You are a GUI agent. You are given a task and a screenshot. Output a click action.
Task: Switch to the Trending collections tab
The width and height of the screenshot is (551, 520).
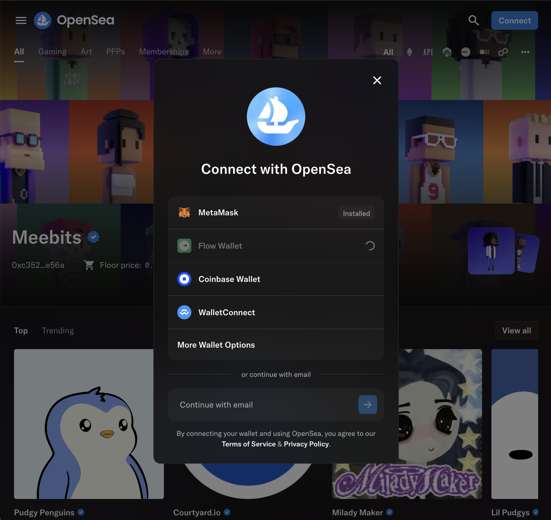click(x=58, y=330)
